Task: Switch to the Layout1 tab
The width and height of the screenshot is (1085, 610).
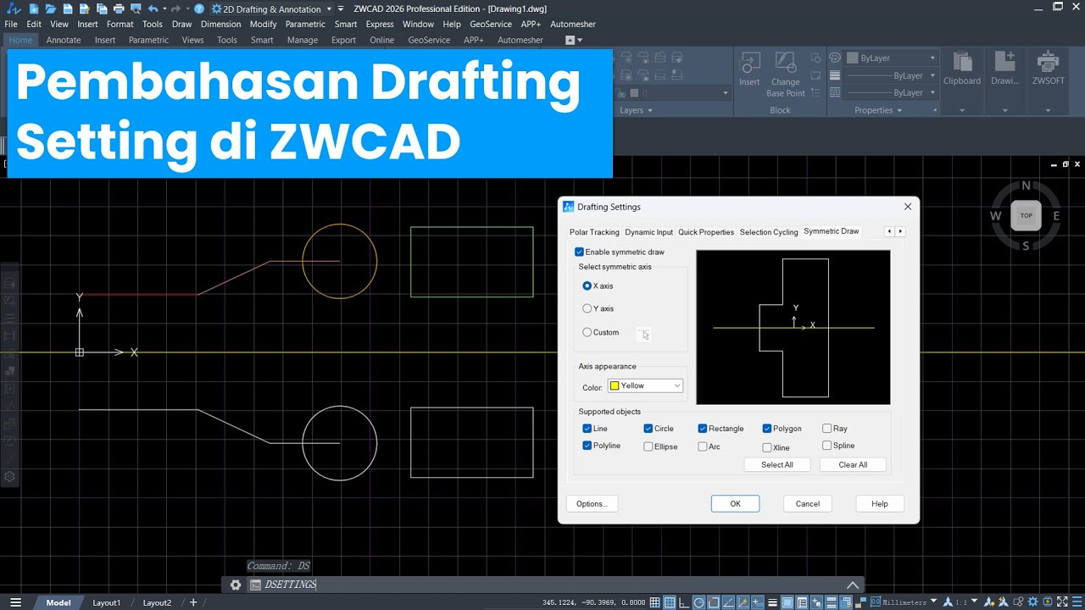Action: [x=106, y=602]
